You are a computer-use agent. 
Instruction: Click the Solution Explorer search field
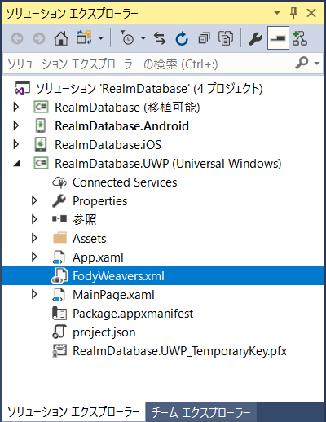(149, 64)
